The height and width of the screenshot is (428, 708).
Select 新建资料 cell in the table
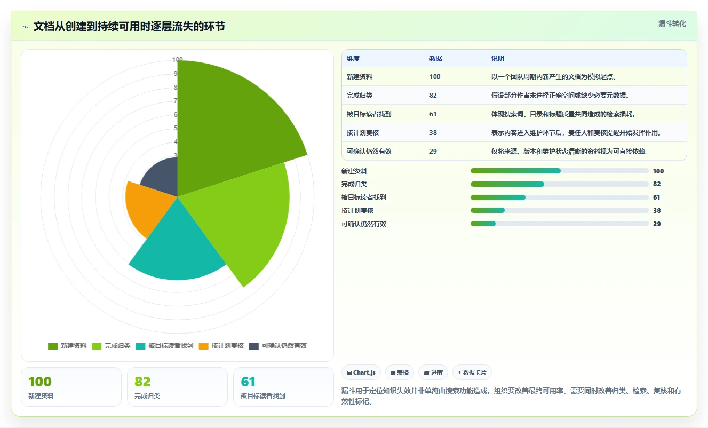(360, 77)
